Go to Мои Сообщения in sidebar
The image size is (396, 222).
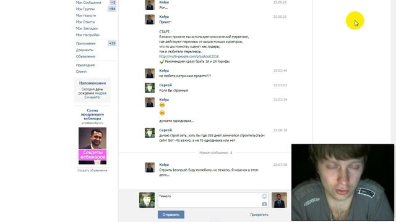(x=88, y=2)
